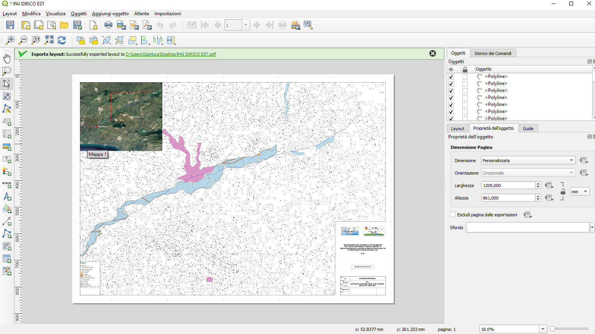Export the layout as PDF
The width and height of the screenshot is (595, 334).
147,25
